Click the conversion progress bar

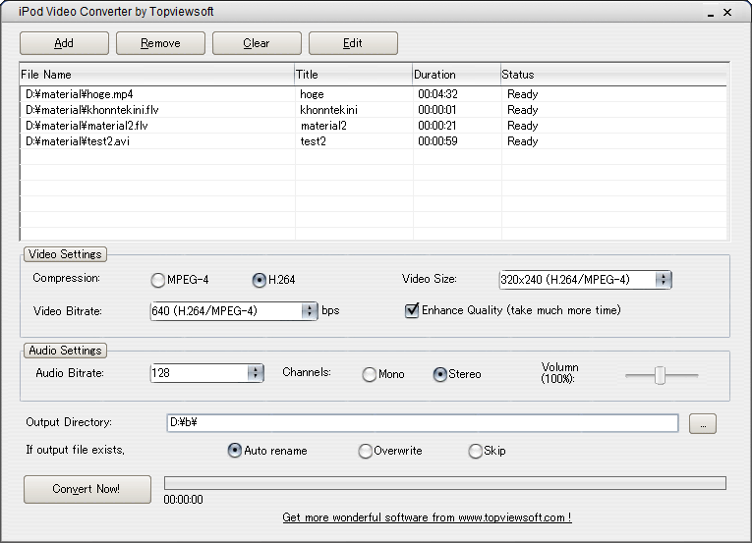pyautogui.click(x=445, y=483)
